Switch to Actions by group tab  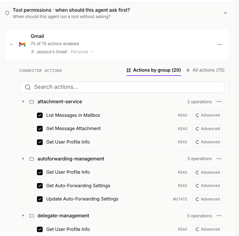[154, 70]
